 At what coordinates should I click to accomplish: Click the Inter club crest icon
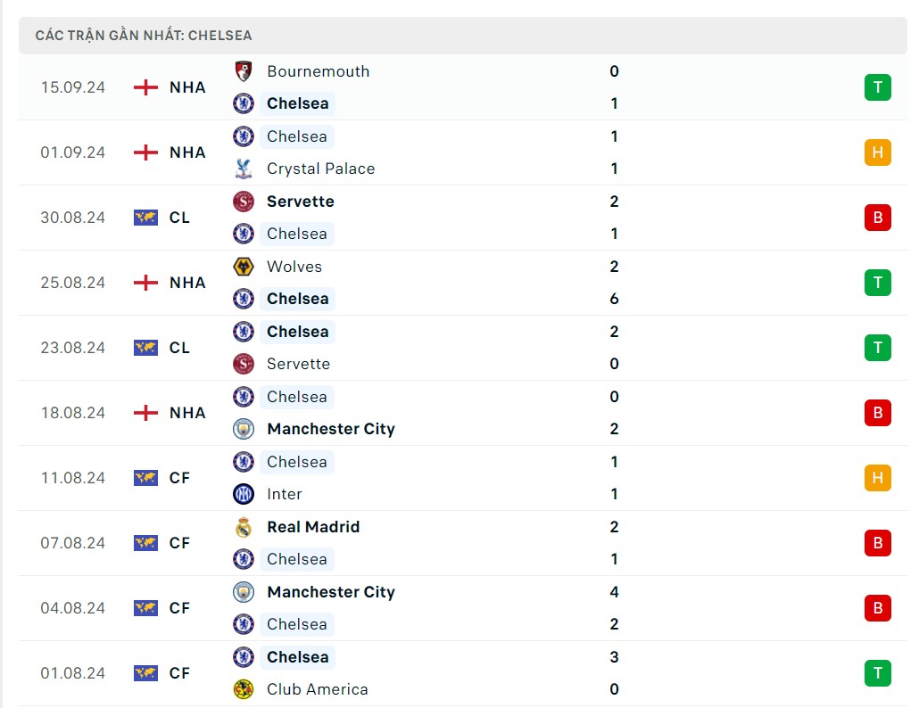click(x=244, y=494)
